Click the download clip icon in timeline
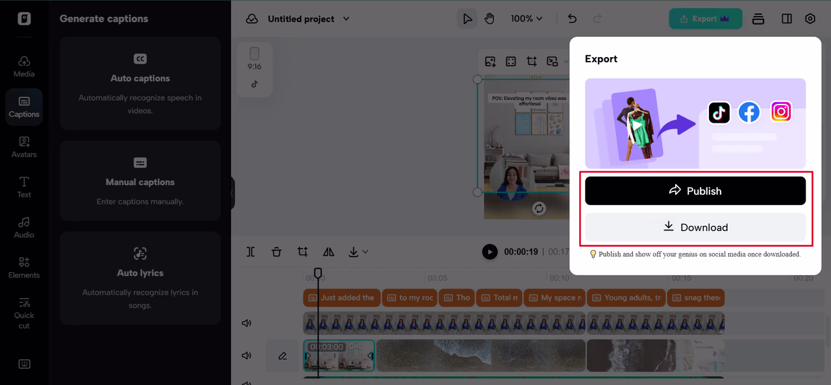831x385 pixels. click(x=353, y=252)
